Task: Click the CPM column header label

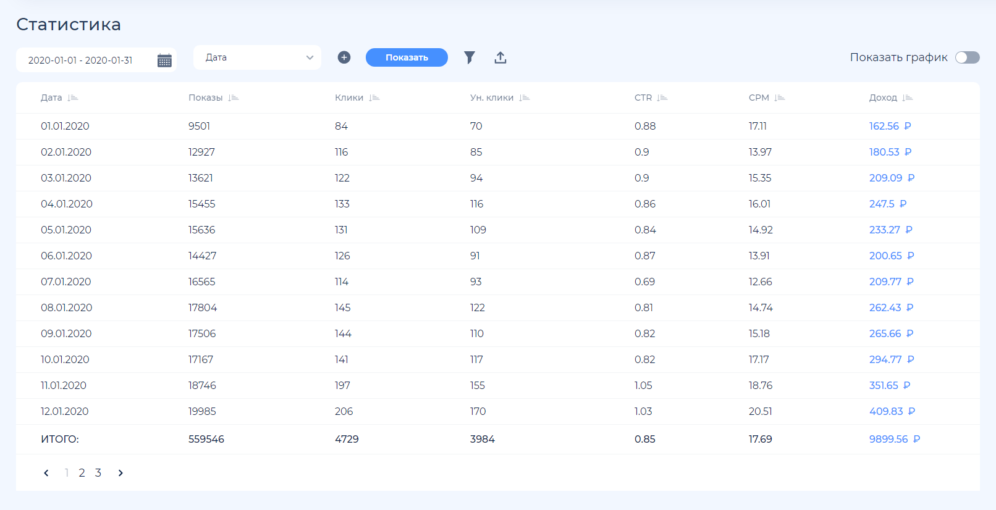Action: point(759,98)
